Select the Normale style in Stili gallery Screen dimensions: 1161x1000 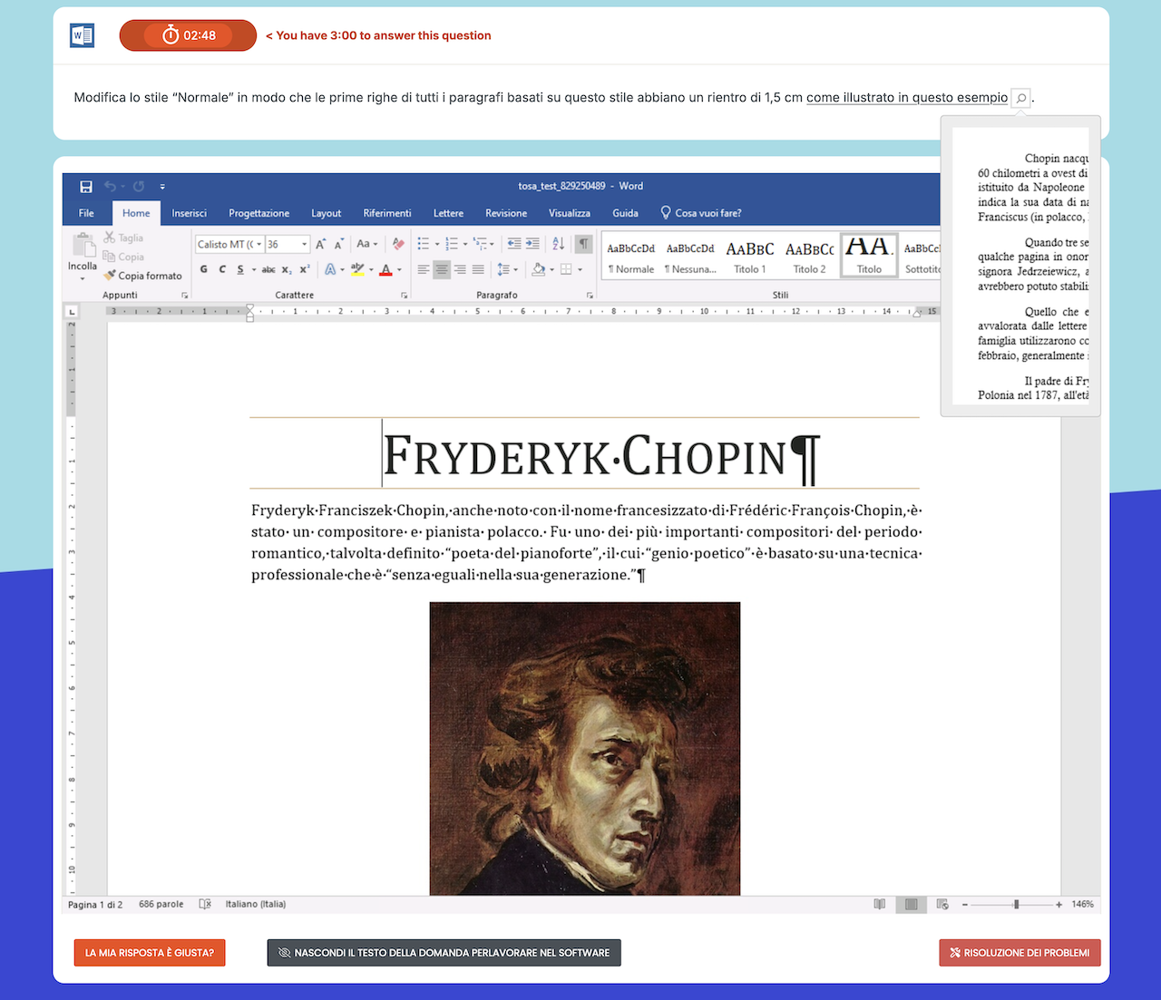[631, 257]
